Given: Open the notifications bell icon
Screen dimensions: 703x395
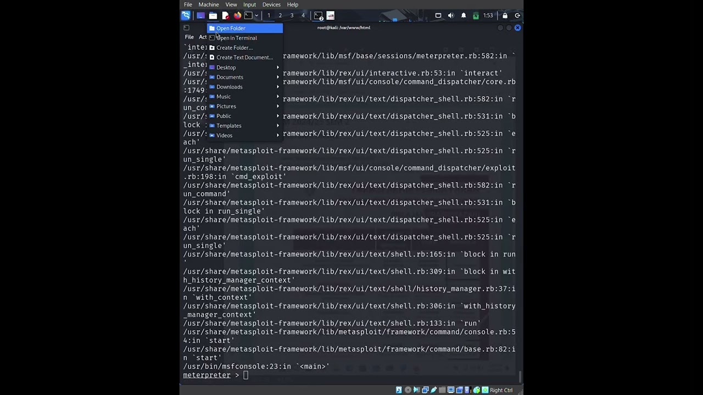Looking at the screenshot, I should click(x=464, y=15).
